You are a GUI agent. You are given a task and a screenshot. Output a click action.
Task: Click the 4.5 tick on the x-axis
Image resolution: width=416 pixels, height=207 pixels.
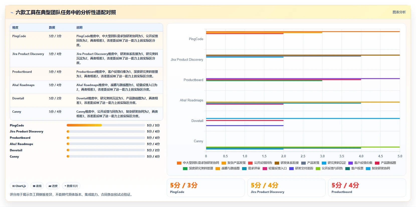tap(380, 156)
